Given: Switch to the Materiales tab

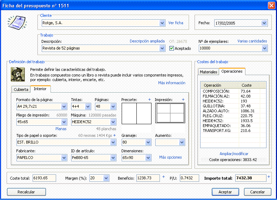Looking at the screenshot, I should (209, 72).
